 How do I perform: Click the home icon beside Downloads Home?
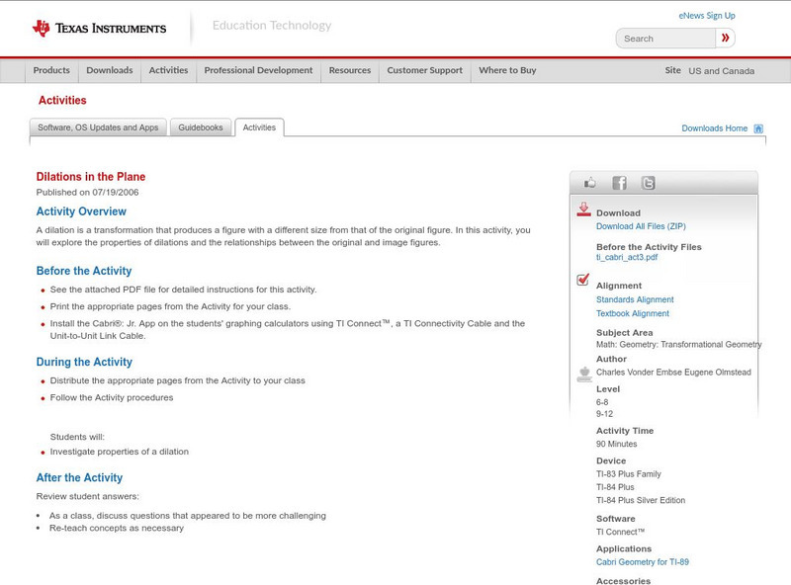[x=758, y=128]
